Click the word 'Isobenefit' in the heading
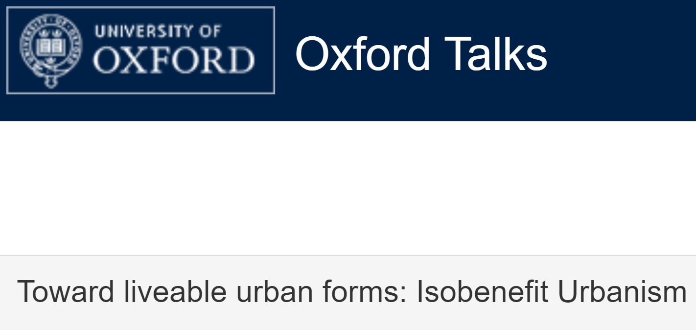Screen dimensions: 696x330 (x=482, y=291)
